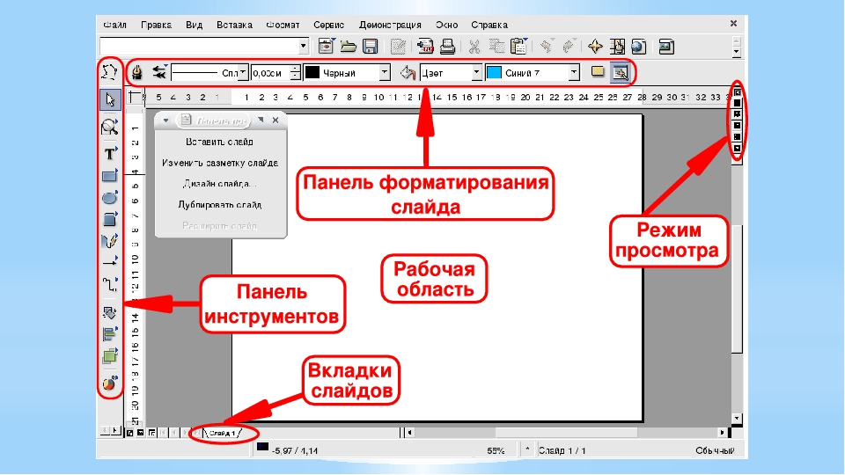Open the Черный line color dropdown
Viewport: 845px width, 475px height.
pyautogui.click(x=385, y=72)
